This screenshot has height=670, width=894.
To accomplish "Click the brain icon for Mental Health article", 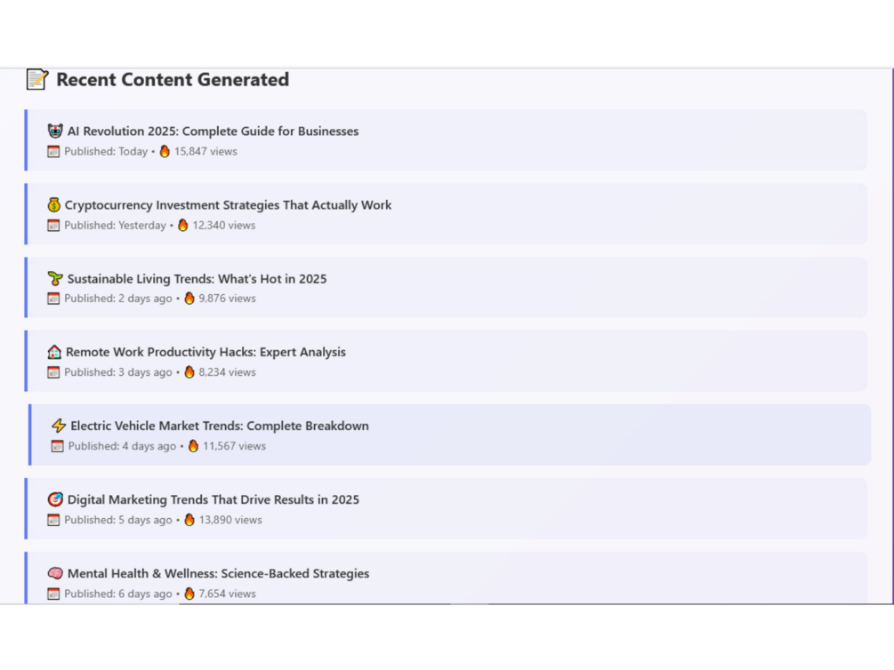I will click(x=55, y=574).
